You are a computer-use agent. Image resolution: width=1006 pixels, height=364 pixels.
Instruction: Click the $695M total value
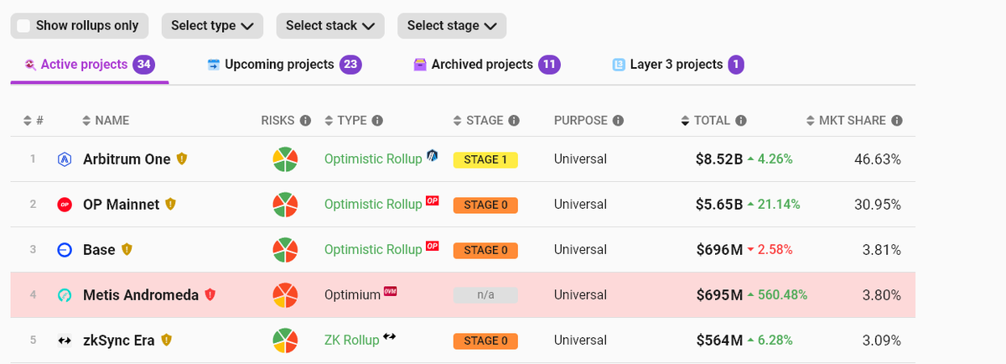[x=719, y=295]
